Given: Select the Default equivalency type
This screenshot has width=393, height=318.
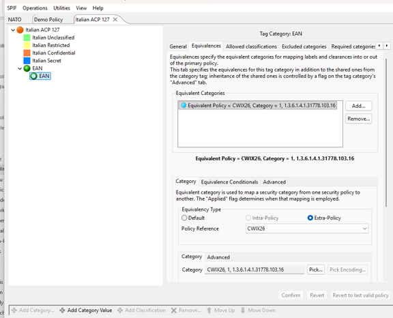Looking at the screenshot, I should click(184, 218).
